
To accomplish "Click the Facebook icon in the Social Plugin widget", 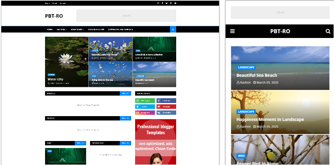I will click(159, 100).
